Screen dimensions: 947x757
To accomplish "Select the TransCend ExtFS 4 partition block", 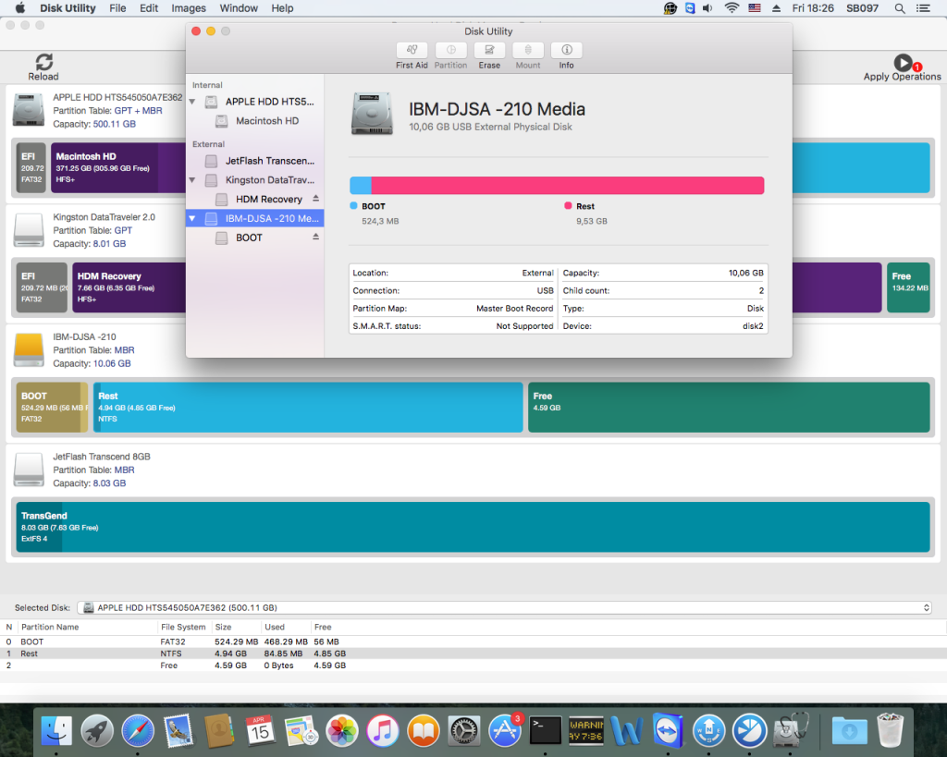I will [473, 527].
